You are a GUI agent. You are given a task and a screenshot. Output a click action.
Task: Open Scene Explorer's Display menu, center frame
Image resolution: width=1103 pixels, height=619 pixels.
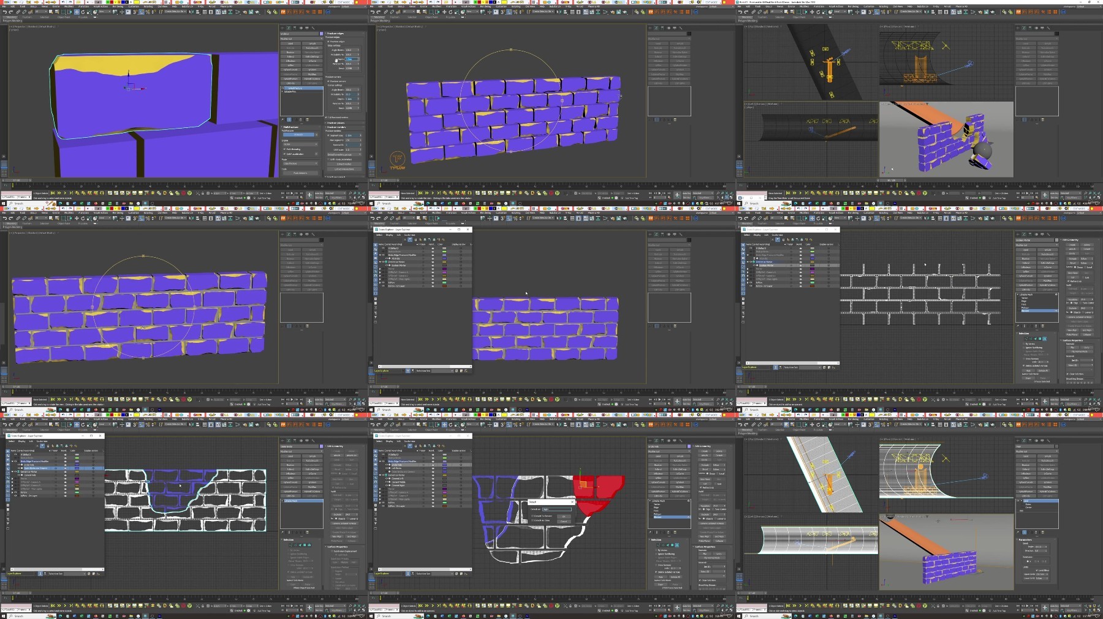point(390,234)
